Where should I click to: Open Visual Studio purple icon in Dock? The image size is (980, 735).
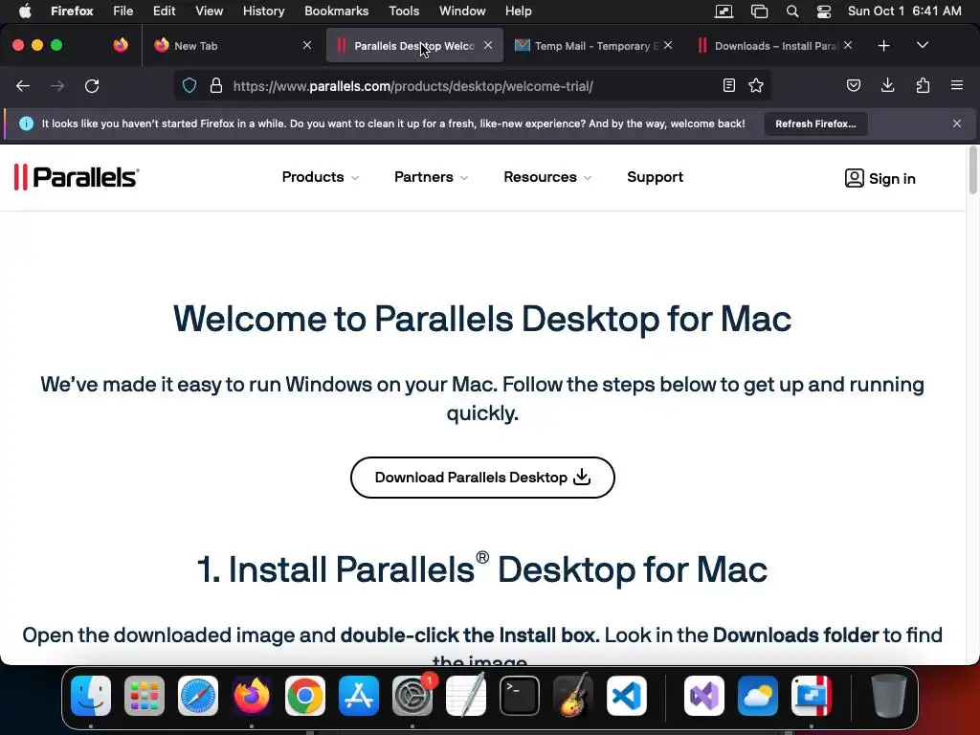pos(704,696)
